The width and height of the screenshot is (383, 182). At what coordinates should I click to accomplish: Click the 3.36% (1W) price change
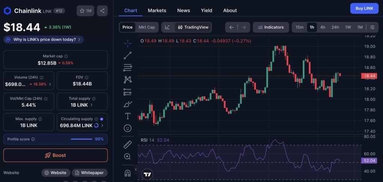(58, 27)
